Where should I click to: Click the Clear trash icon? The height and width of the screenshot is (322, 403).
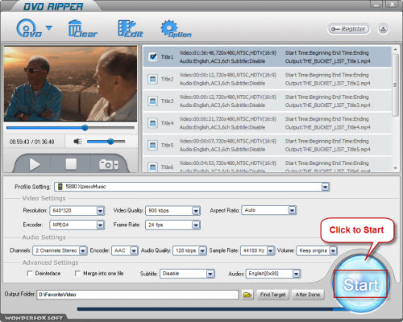click(x=82, y=28)
